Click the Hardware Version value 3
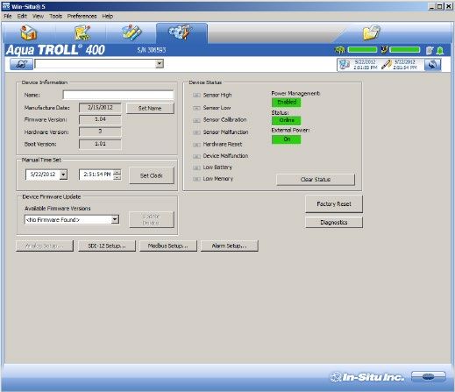 tap(100, 132)
